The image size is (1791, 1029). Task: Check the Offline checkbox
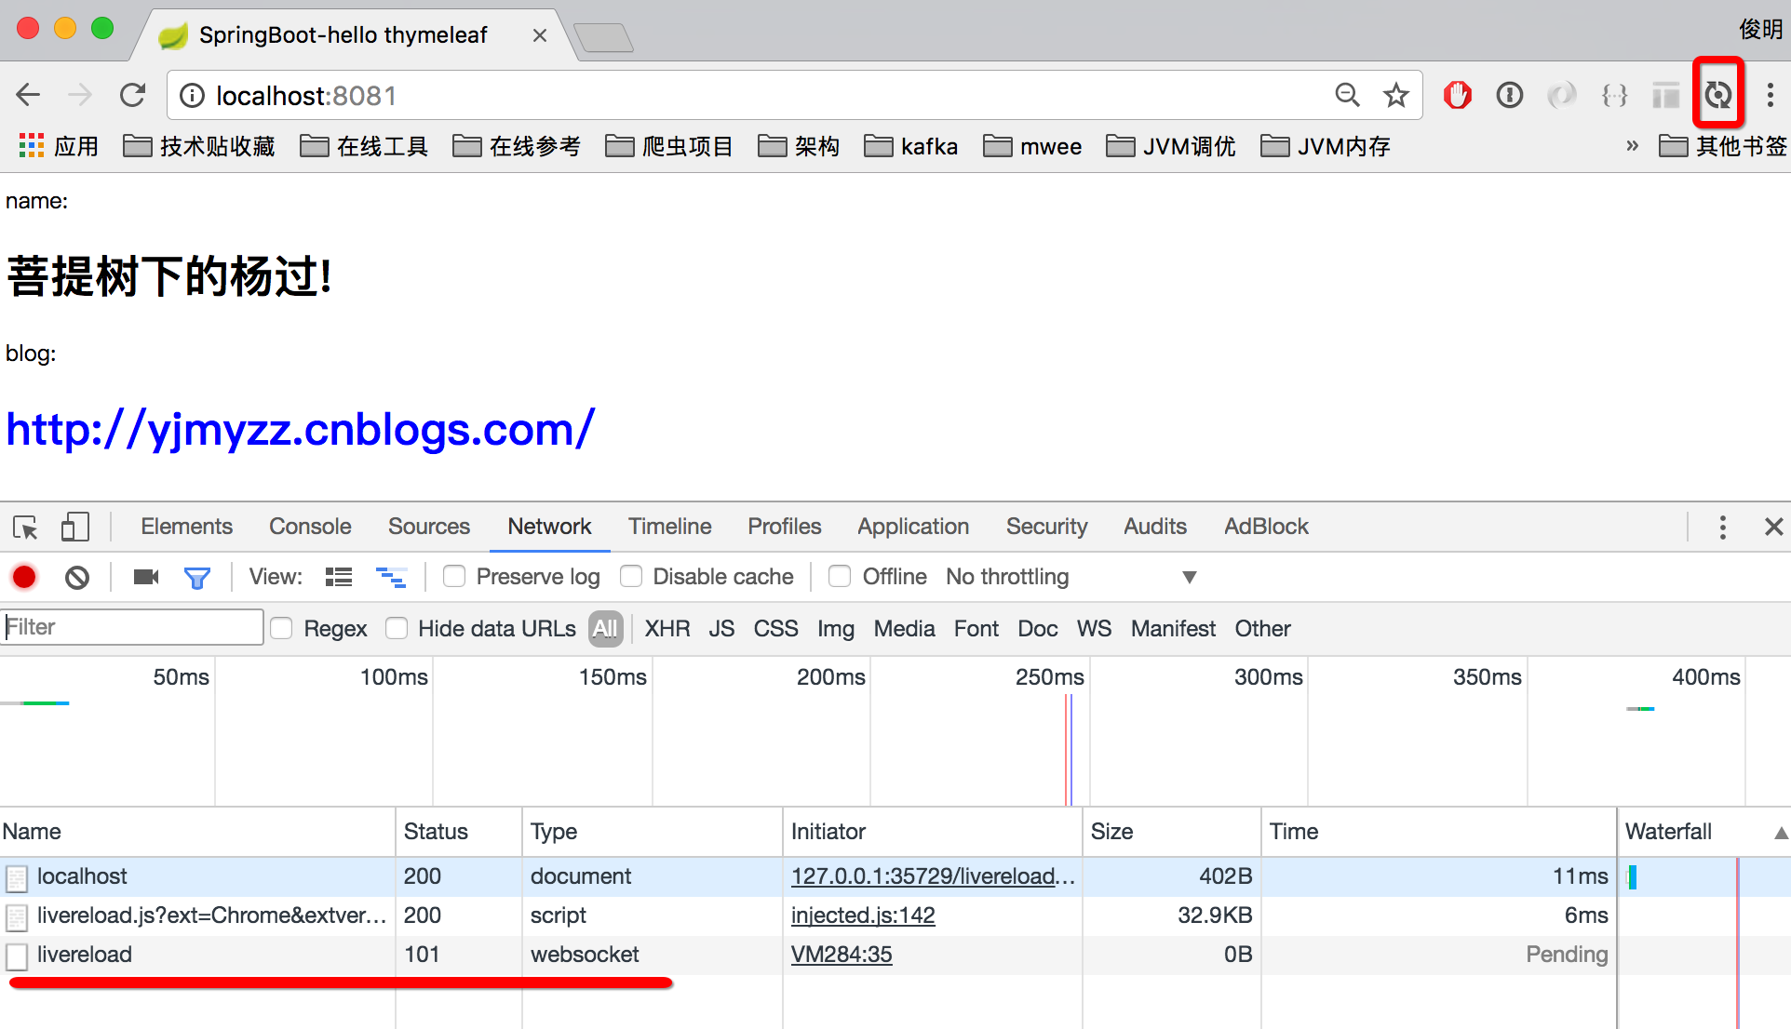(840, 577)
